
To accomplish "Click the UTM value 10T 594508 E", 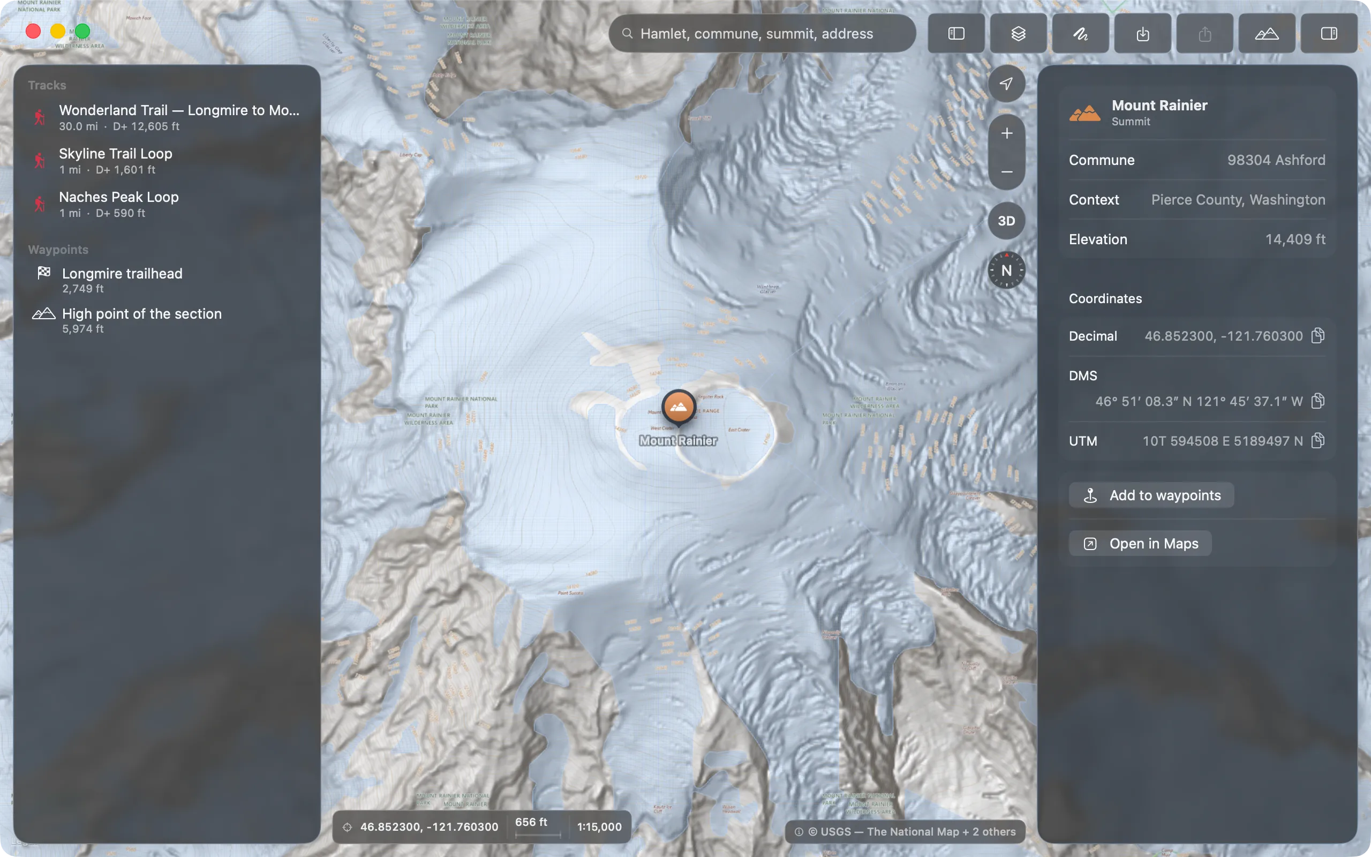I will coord(1223,441).
